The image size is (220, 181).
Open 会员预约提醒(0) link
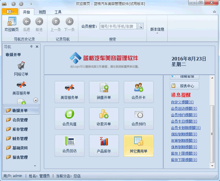point(184,115)
